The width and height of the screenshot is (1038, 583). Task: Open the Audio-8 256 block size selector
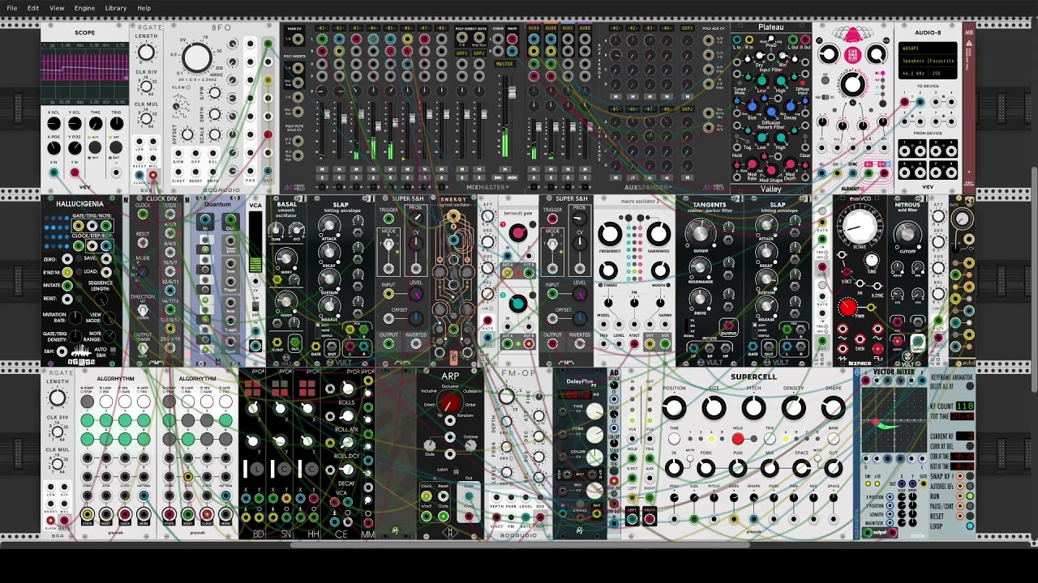click(x=942, y=74)
